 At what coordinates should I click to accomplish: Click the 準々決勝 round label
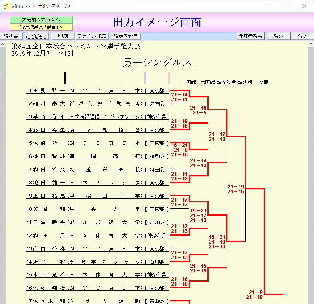(x=226, y=82)
